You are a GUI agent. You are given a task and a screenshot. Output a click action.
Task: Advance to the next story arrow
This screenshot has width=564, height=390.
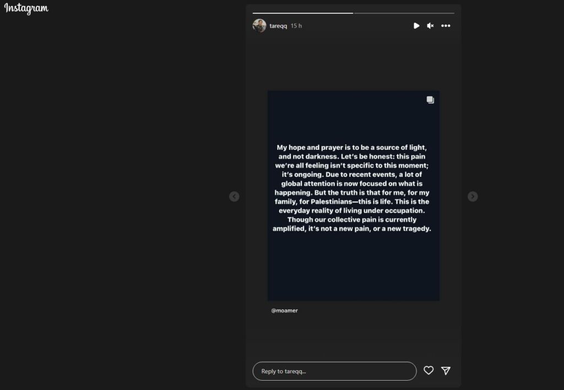473,197
